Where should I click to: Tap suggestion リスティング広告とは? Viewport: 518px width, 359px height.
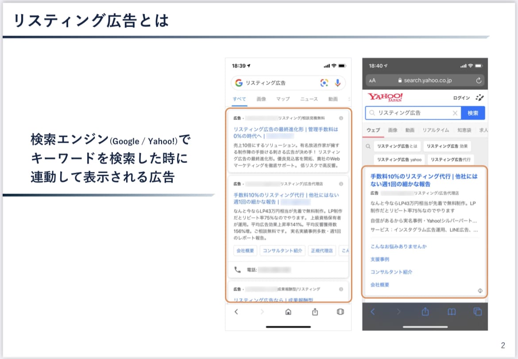[x=397, y=146]
